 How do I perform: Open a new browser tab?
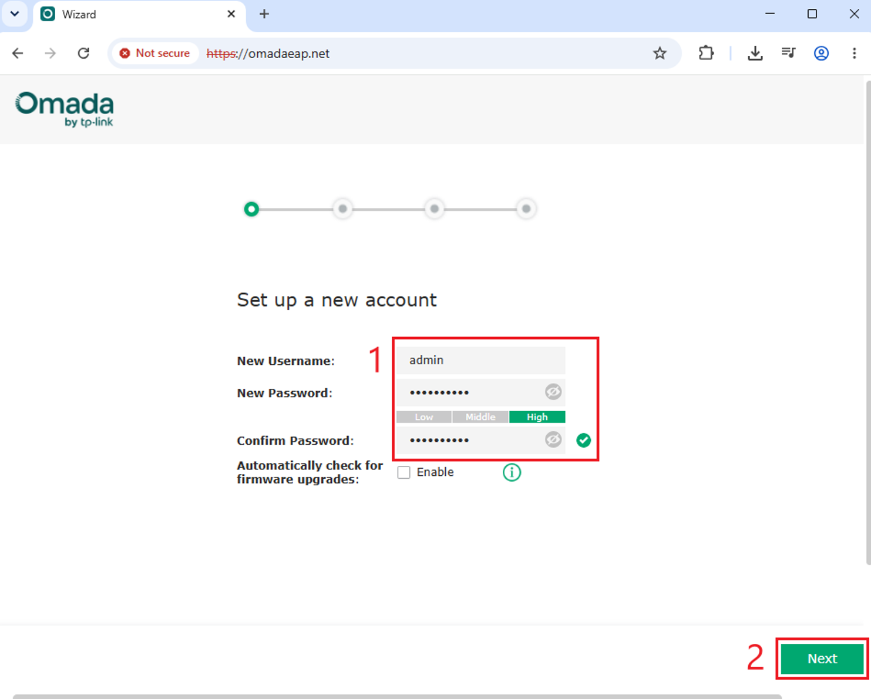point(264,14)
